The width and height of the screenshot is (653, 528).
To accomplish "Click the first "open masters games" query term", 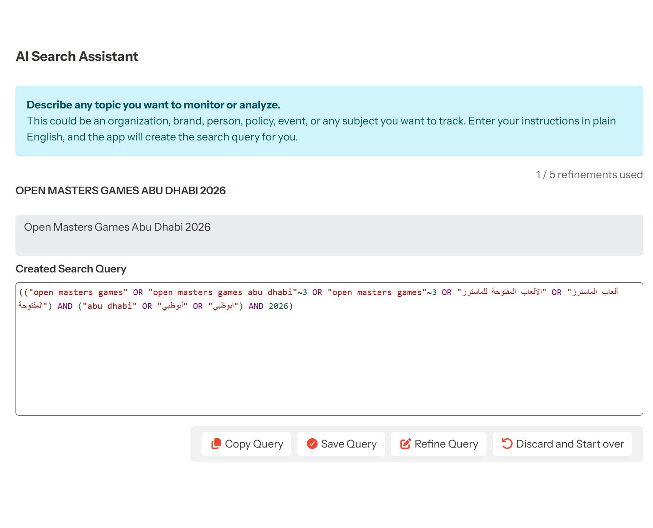I will [x=78, y=292].
